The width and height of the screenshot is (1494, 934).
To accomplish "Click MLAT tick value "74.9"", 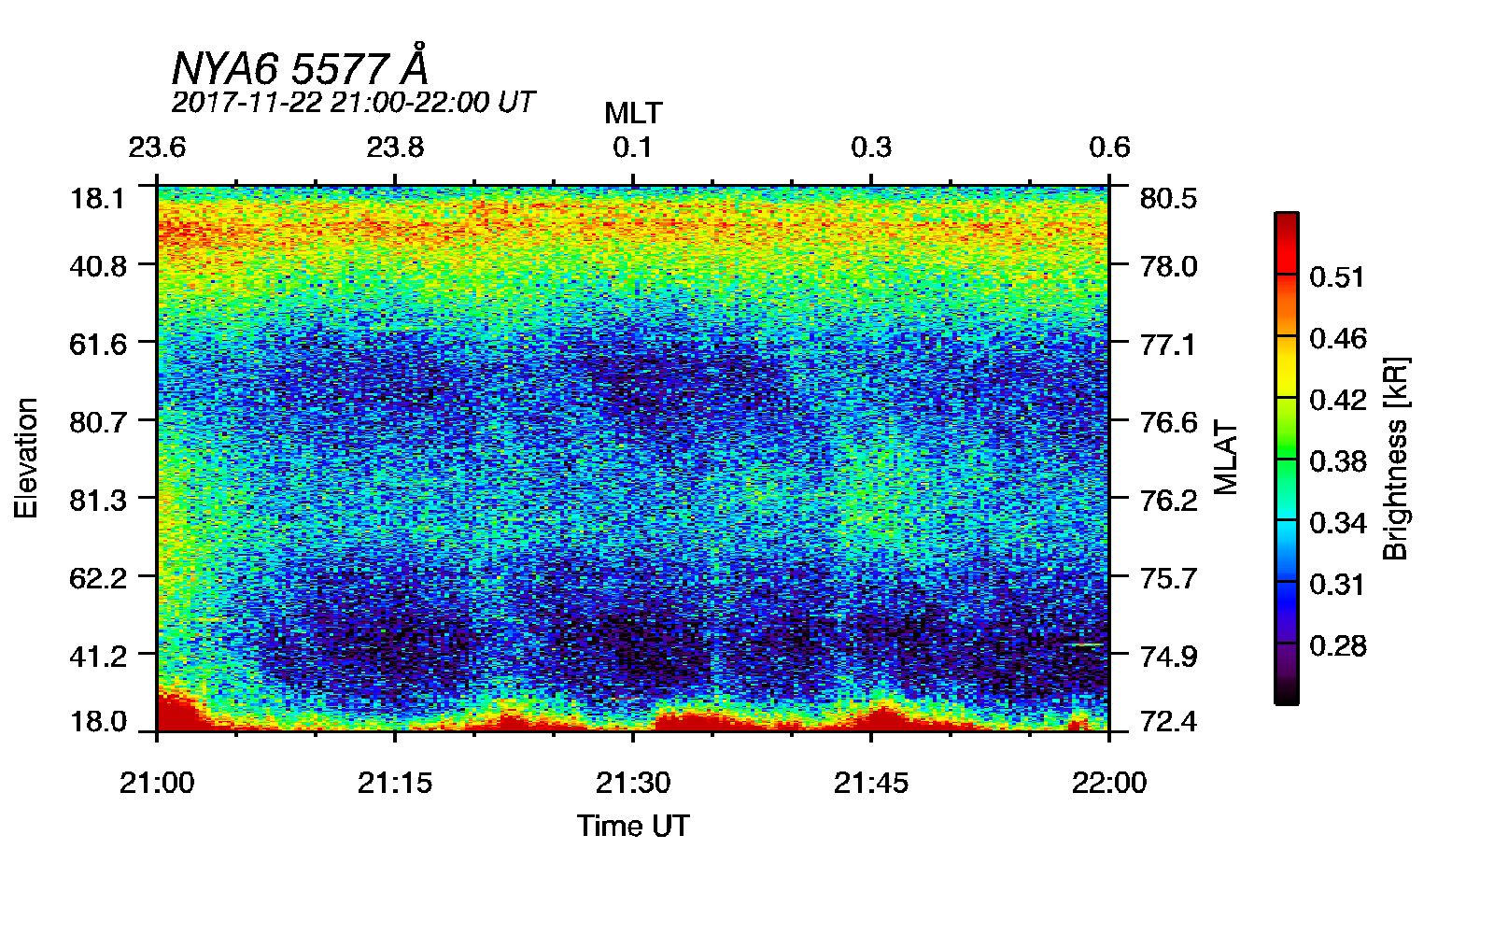I will 1168,657.
